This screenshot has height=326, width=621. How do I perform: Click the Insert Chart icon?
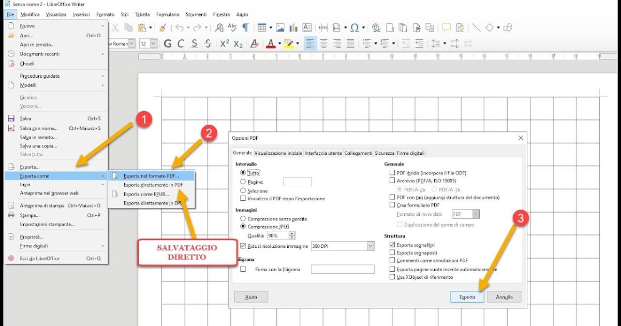[x=293, y=28]
